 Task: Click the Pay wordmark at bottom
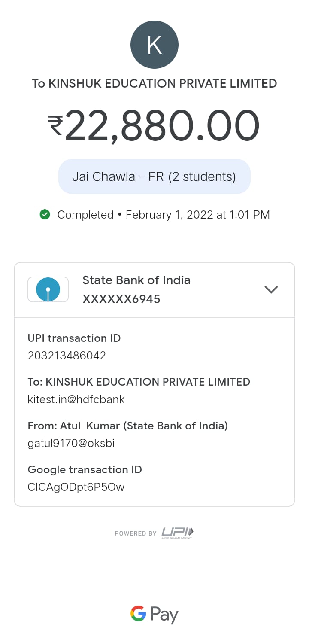pos(164,615)
